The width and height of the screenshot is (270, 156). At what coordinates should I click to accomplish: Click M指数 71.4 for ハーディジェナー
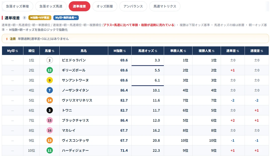(124, 150)
